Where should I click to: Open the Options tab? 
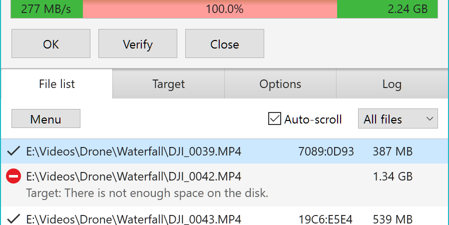(280, 84)
